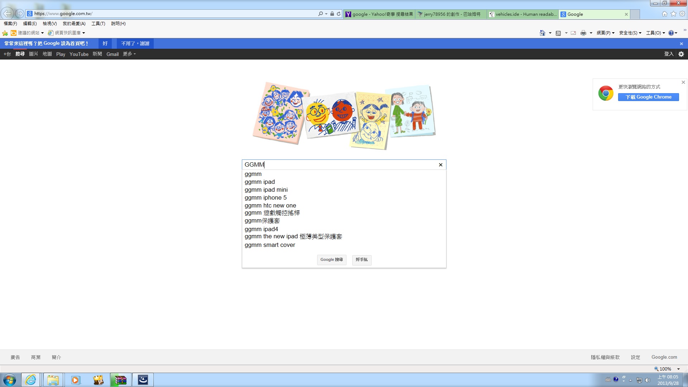The height and width of the screenshot is (387, 688).
Task: Click the blue help question mark icon
Action: [671, 33]
